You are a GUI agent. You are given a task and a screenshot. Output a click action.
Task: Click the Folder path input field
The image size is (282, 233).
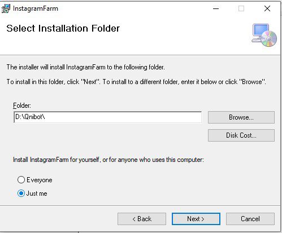point(107,117)
